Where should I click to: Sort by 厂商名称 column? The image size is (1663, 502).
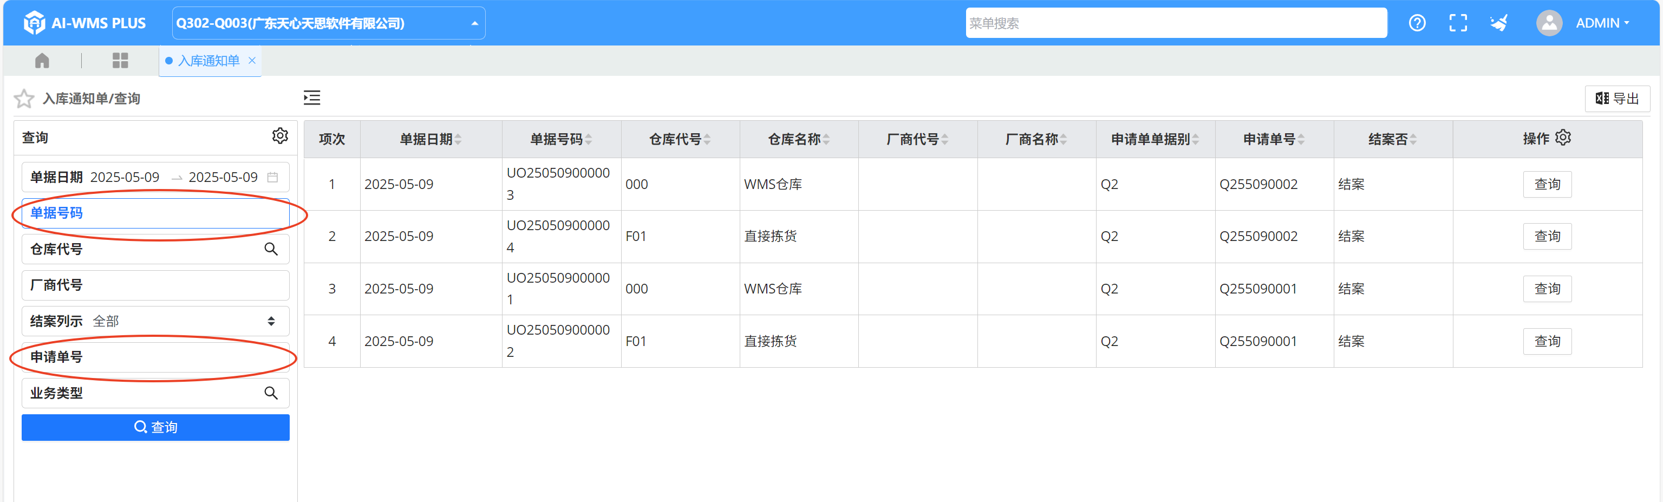(x=1063, y=139)
